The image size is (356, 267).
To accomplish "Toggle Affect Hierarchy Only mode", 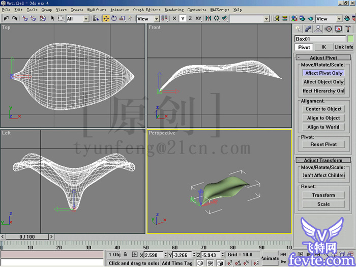I will (323, 91).
